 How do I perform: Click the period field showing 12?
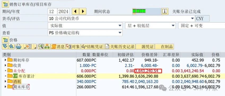(x=52, y=11)
